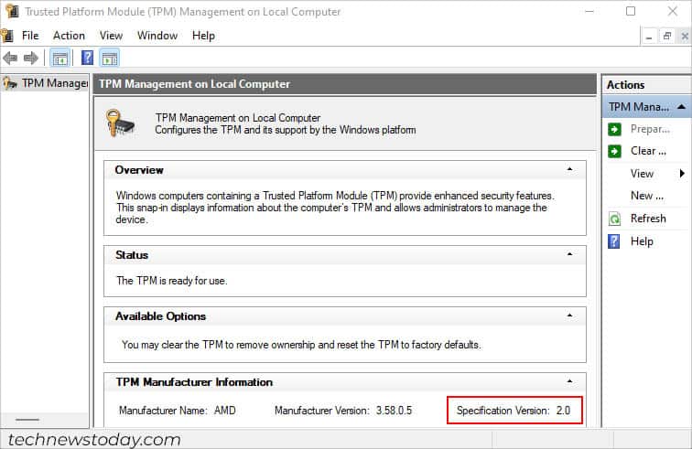Click green arrow icon beside Clear ...
Screen dimensions: 692x449
coord(614,151)
